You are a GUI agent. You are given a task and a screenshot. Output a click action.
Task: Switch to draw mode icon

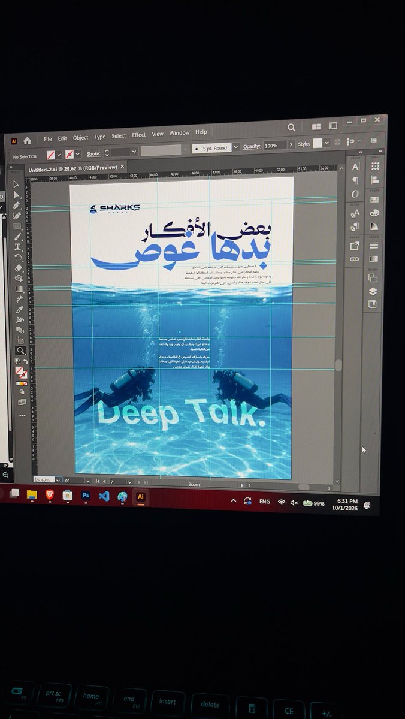tap(22, 392)
